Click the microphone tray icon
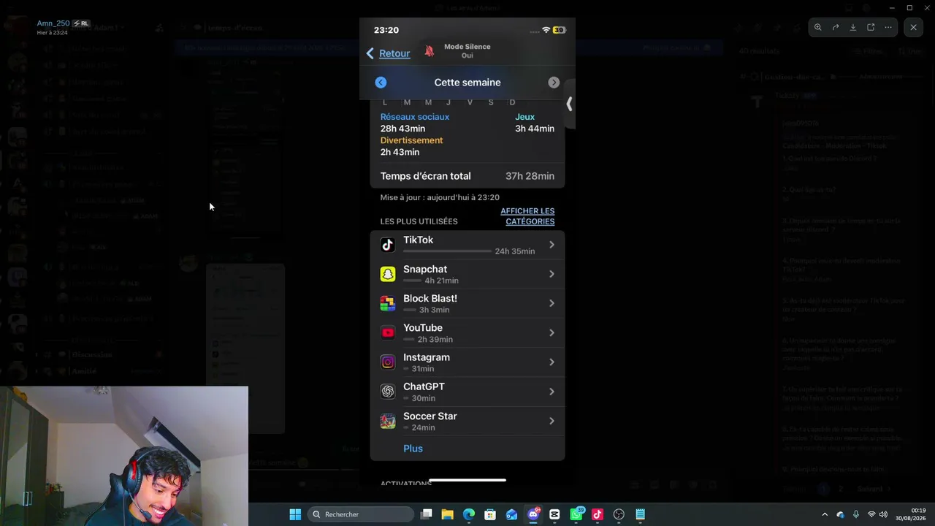The width and height of the screenshot is (935, 526). click(855, 514)
